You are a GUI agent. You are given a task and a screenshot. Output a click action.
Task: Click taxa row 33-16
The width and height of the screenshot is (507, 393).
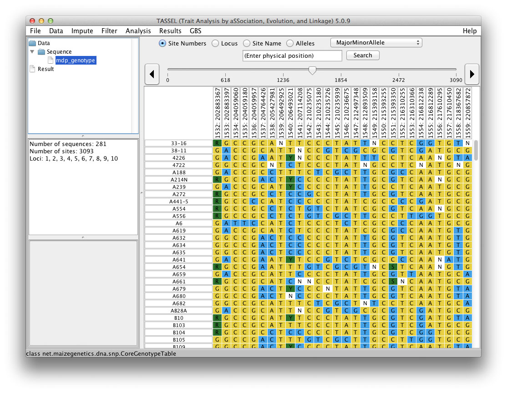point(178,143)
